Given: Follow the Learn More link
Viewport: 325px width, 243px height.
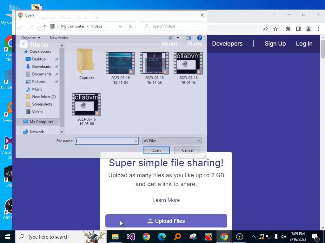Looking at the screenshot, I should [166, 200].
